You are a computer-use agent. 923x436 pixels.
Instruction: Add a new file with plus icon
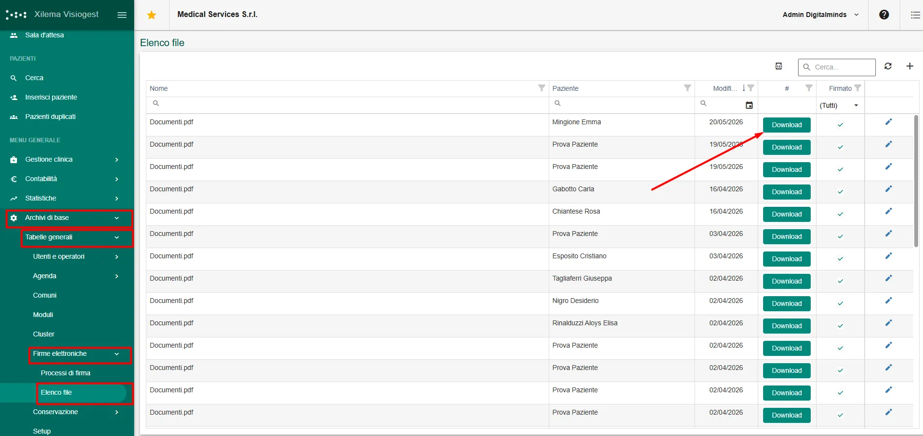click(x=910, y=66)
